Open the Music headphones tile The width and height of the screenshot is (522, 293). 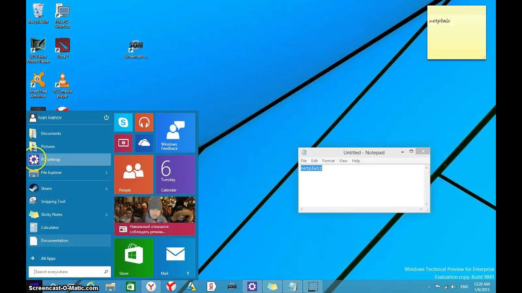[x=144, y=122]
